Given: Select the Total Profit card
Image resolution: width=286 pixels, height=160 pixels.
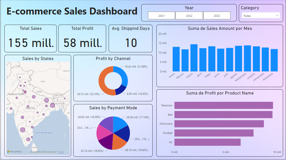Looking at the screenshot, I should [83, 39].
